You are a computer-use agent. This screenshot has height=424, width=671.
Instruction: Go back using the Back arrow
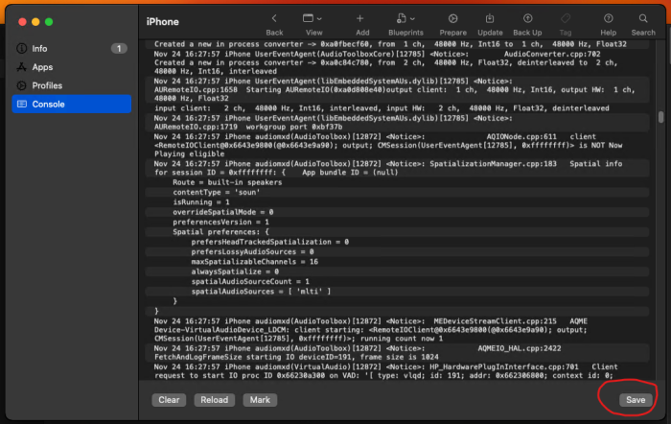pos(274,18)
